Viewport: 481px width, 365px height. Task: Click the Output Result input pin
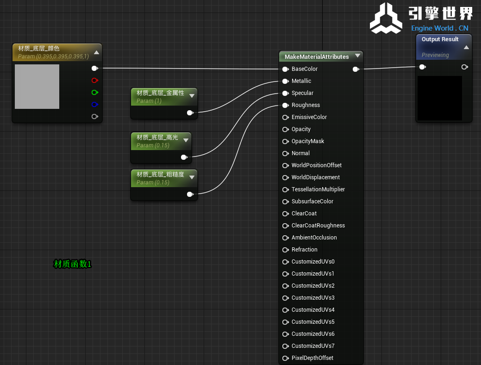click(x=422, y=67)
